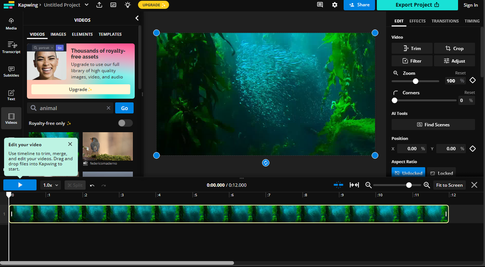Click the undo arrow icon
Image resolution: width=485 pixels, height=267 pixels.
tap(92, 185)
